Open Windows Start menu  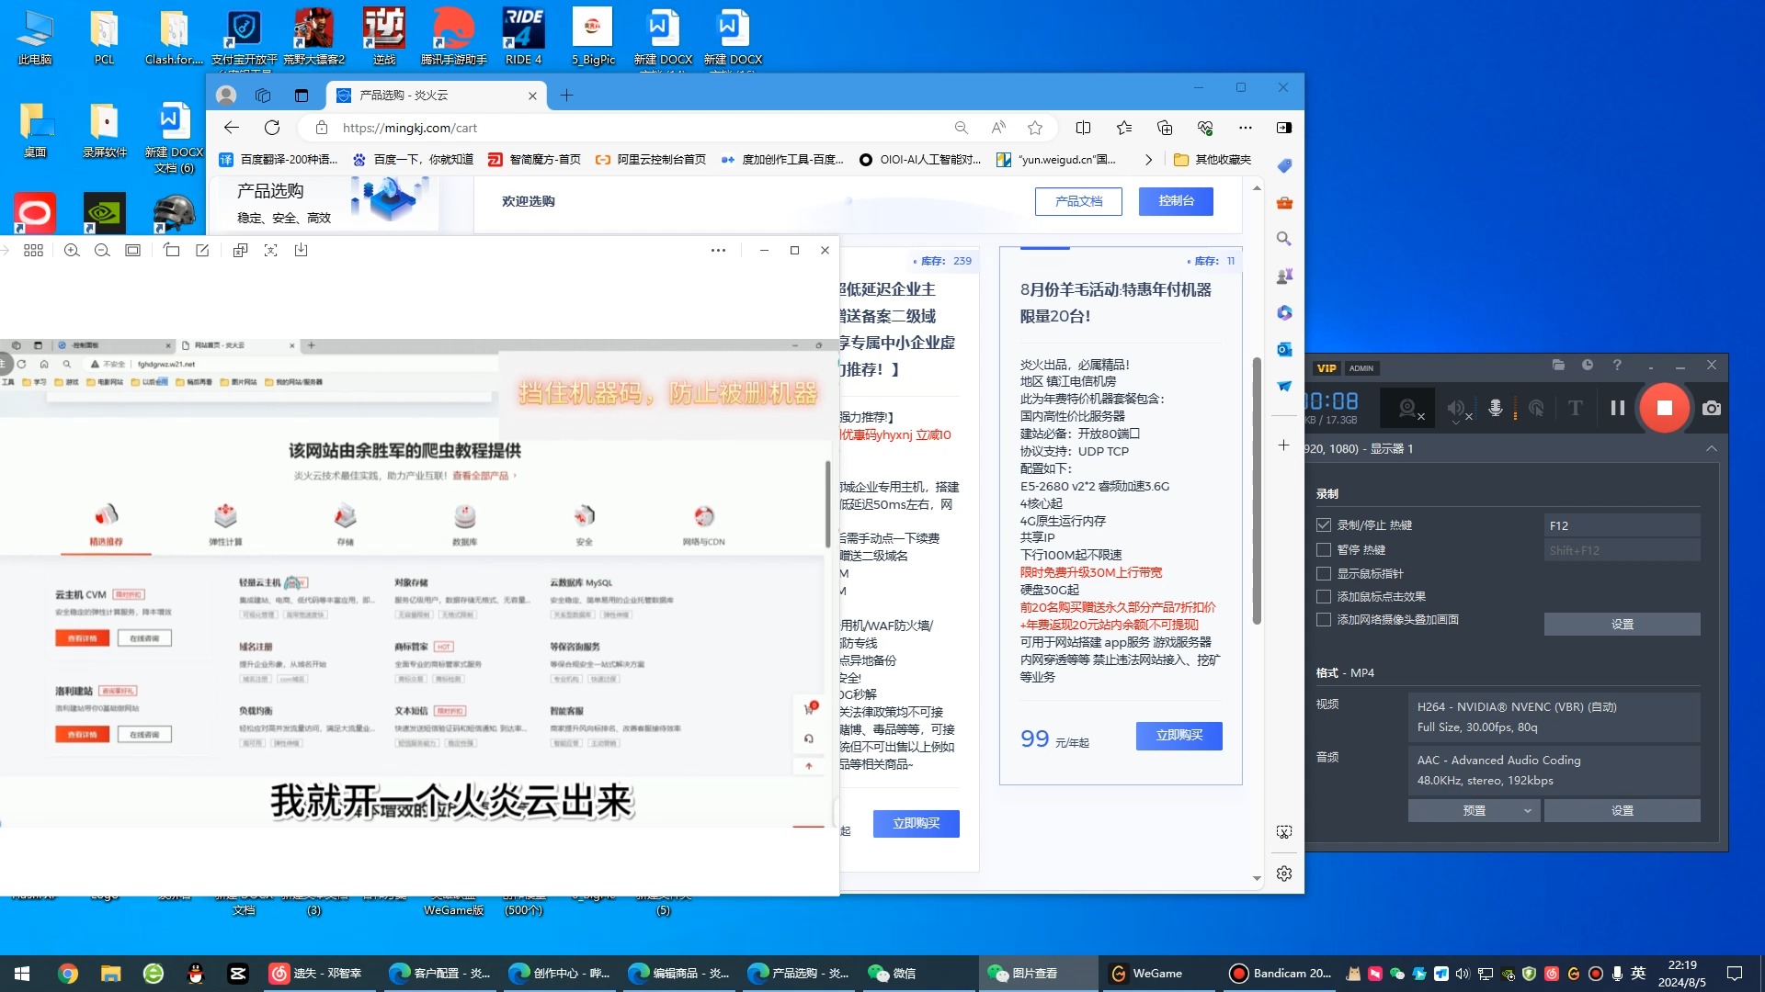[x=22, y=974]
